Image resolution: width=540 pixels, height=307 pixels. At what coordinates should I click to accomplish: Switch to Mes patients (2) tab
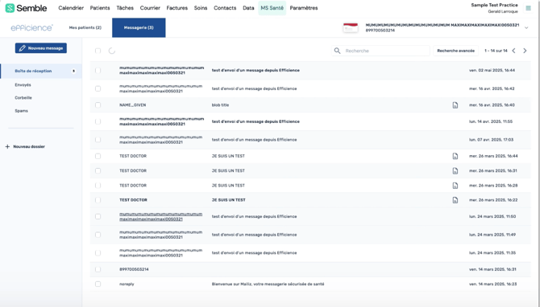tap(85, 27)
